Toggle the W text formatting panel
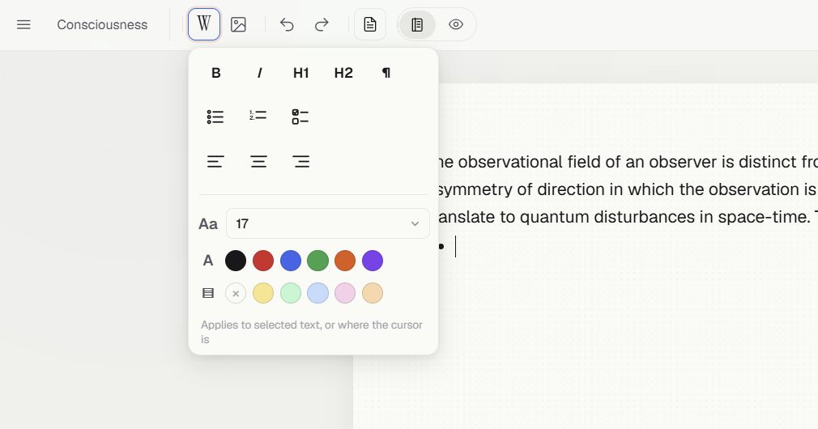The image size is (818, 429). 204,24
